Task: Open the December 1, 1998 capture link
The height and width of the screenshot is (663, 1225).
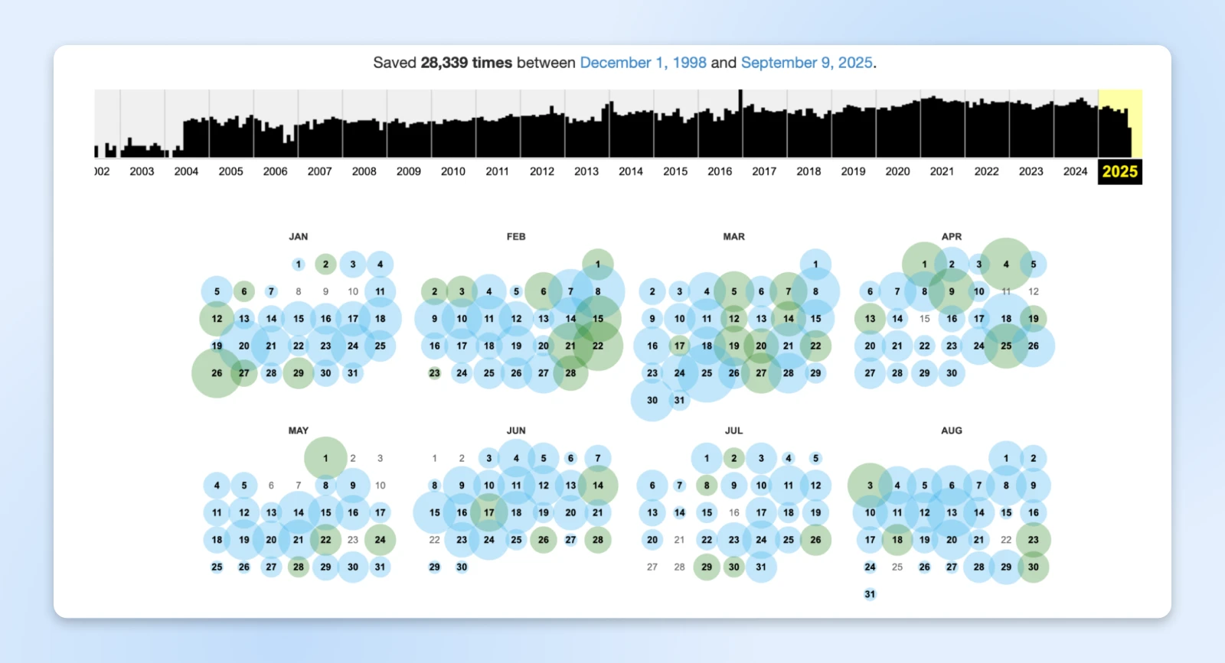Action: [642, 63]
